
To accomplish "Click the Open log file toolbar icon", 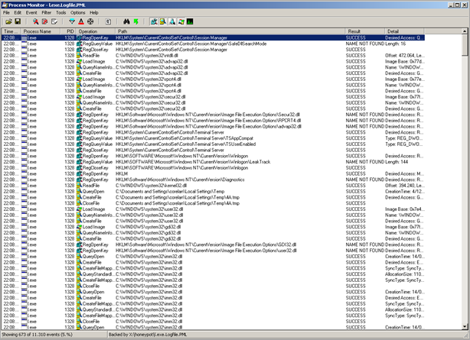I will click(8, 21).
